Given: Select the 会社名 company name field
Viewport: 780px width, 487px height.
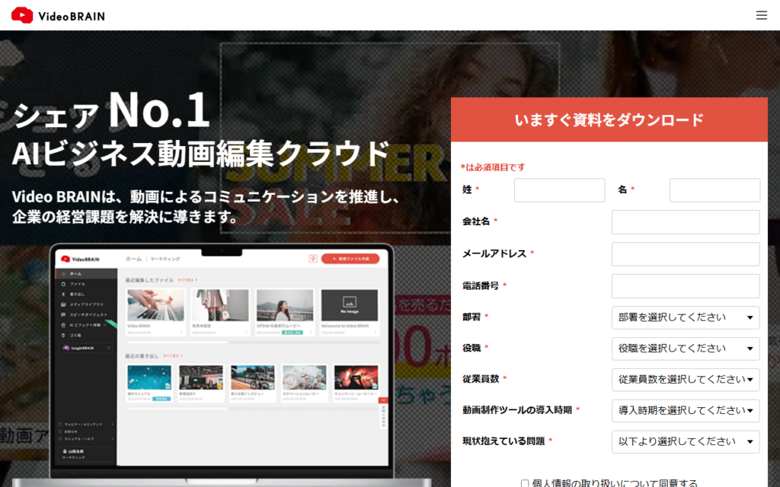Looking at the screenshot, I should (685, 222).
